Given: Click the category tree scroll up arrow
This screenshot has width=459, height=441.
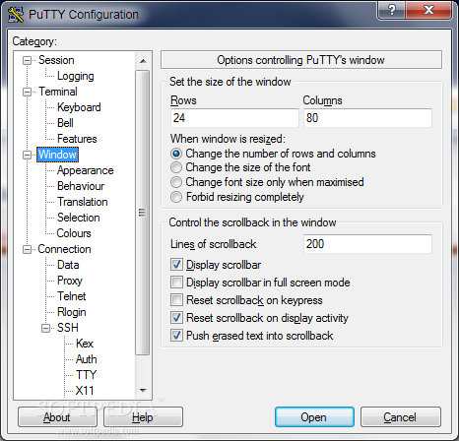Looking at the screenshot, I should [143, 61].
